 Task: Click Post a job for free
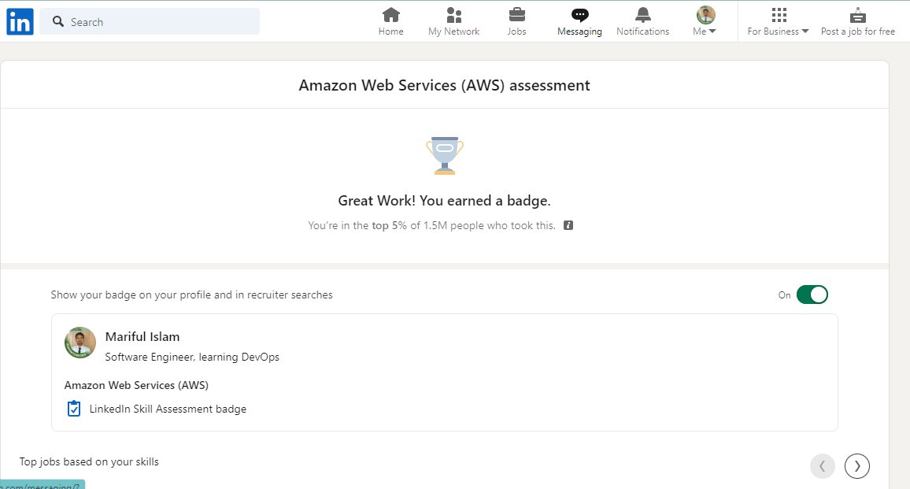pyautogui.click(x=858, y=21)
